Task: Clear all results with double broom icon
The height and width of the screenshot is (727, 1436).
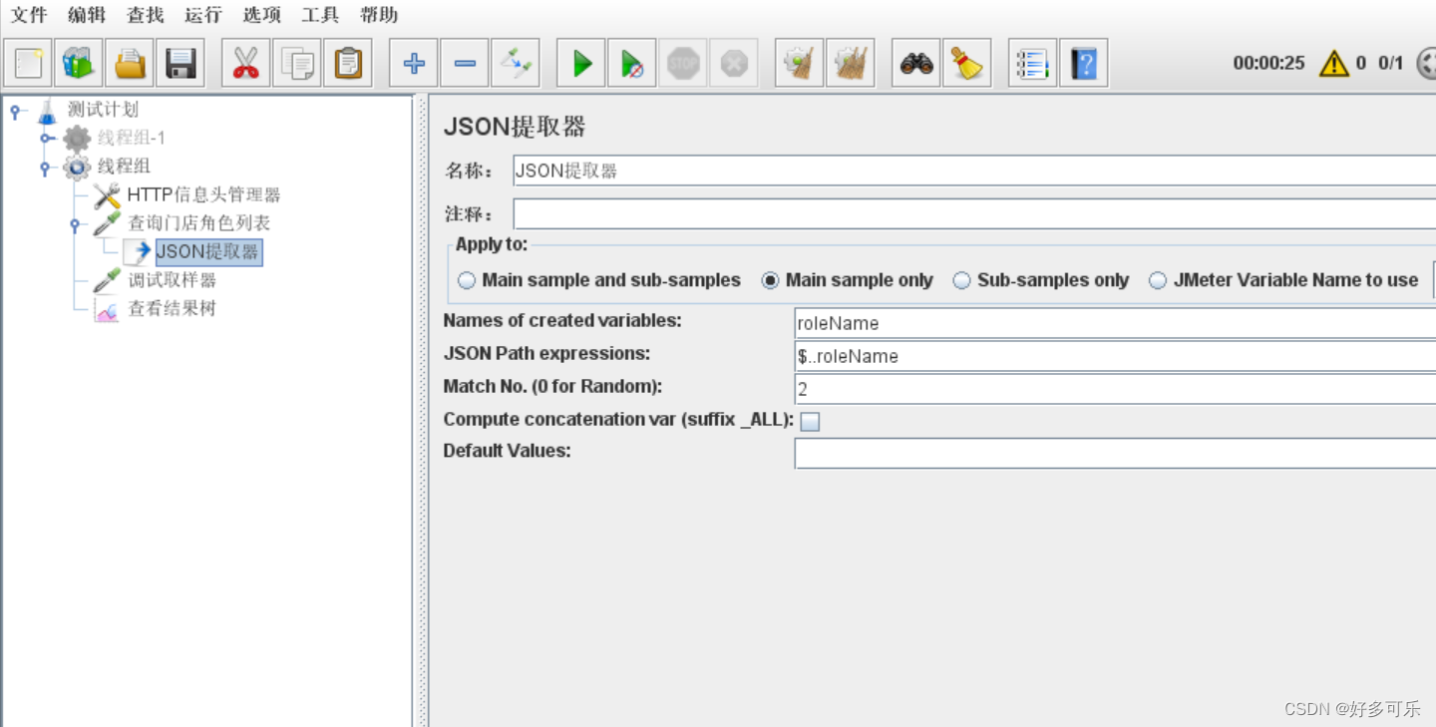Action: 851,64
